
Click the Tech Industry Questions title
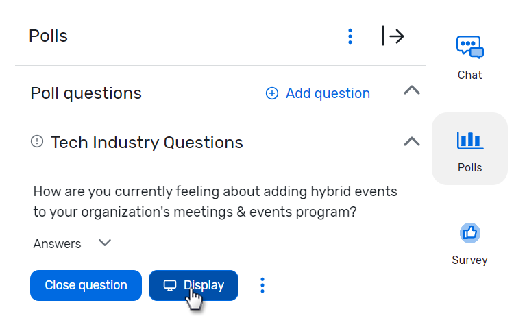[x=147, y=143]
